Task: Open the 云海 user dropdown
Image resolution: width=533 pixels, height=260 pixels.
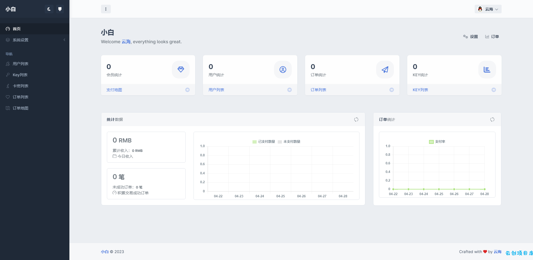Action: [x=488, y=9]
